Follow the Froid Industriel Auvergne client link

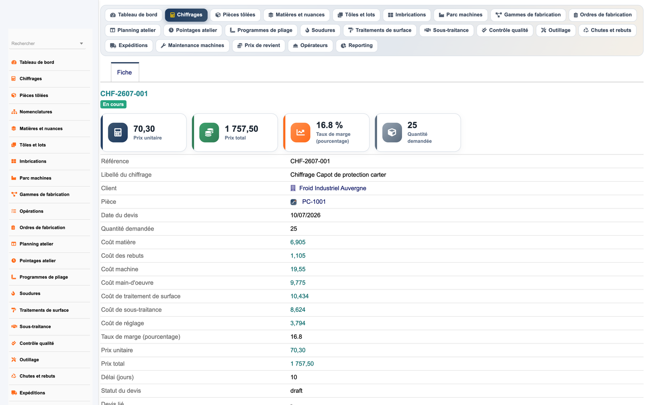pos(333,188)
